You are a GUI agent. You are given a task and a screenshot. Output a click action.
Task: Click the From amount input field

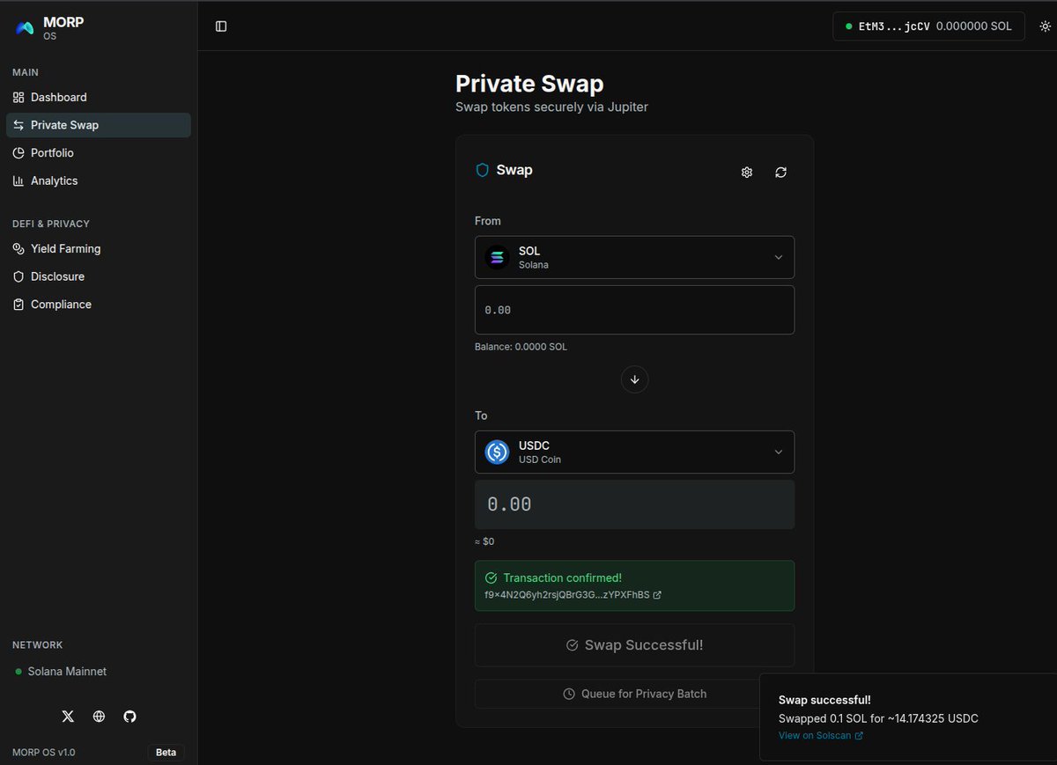pyautogui.click(x=634, y=310)
